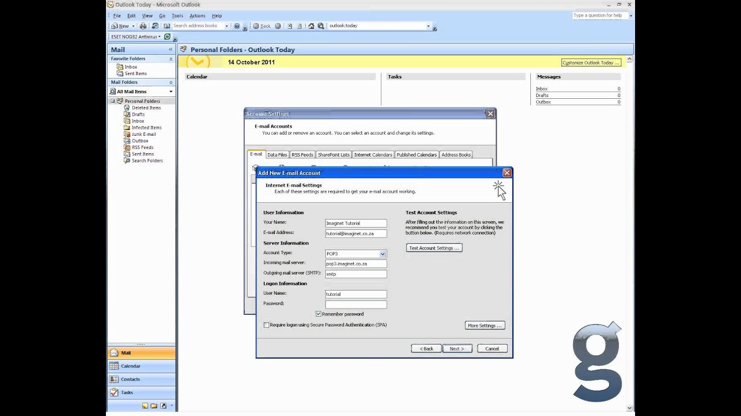The height and width of the screenshot is (416, 741).
Task: Click the Back button in the dialog
Action: [x=426, y=348]
